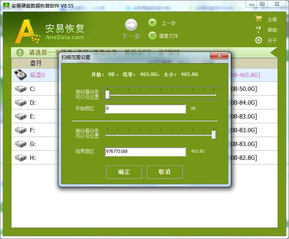Image resolution: width=289 pixels, height=239 pixels.
Task: Click the 0B-83.0G range in the E: row
Action: 244,117
